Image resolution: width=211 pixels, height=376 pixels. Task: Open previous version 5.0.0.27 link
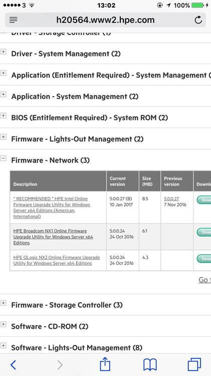coord(171,199)
